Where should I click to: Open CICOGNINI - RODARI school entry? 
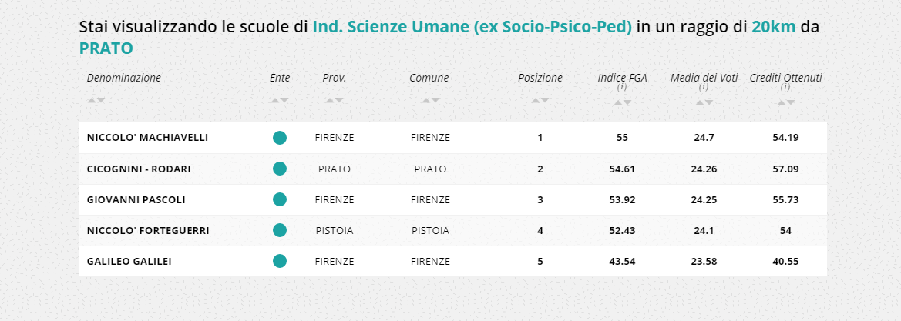tap(139, 169)
